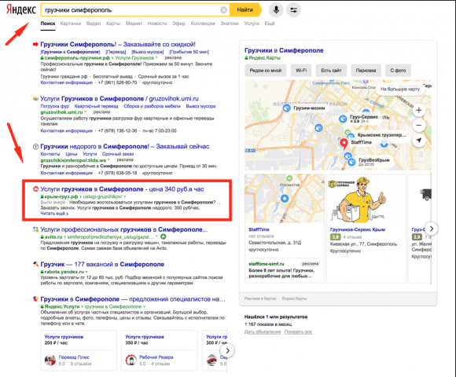Click the ГрузВозКрым map marker
Screen dimensions: 456x377
click(351, 162)
